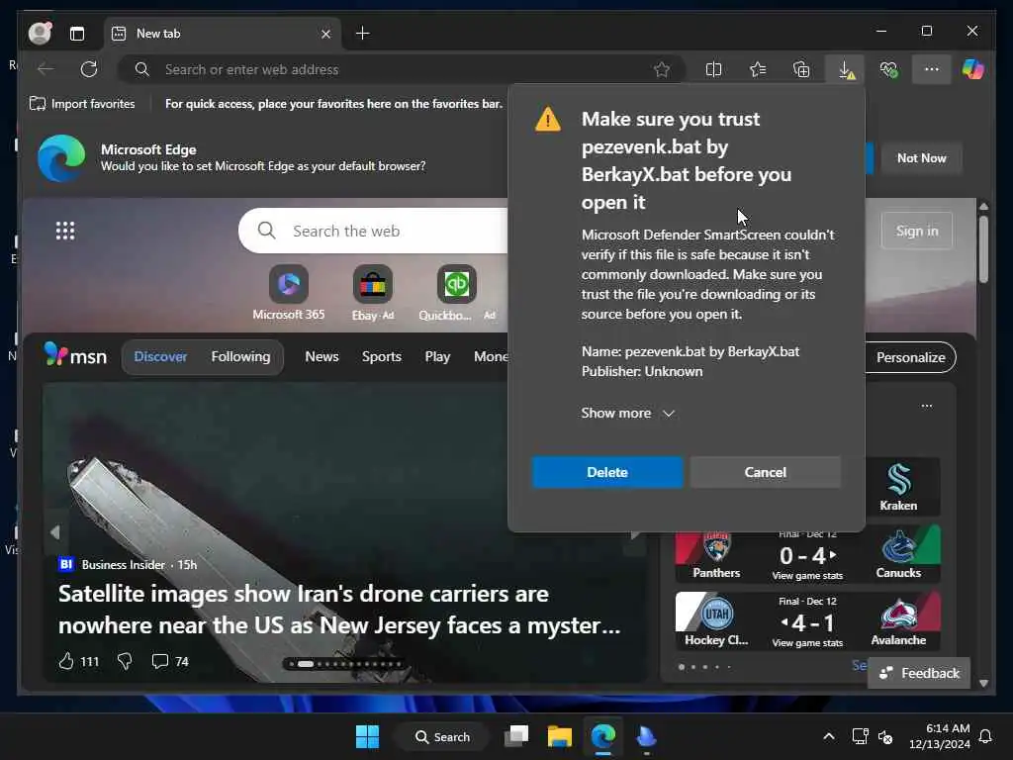Open Collections icon
The width and height of the screenshot is (1013, 760).
pos(801,69)
